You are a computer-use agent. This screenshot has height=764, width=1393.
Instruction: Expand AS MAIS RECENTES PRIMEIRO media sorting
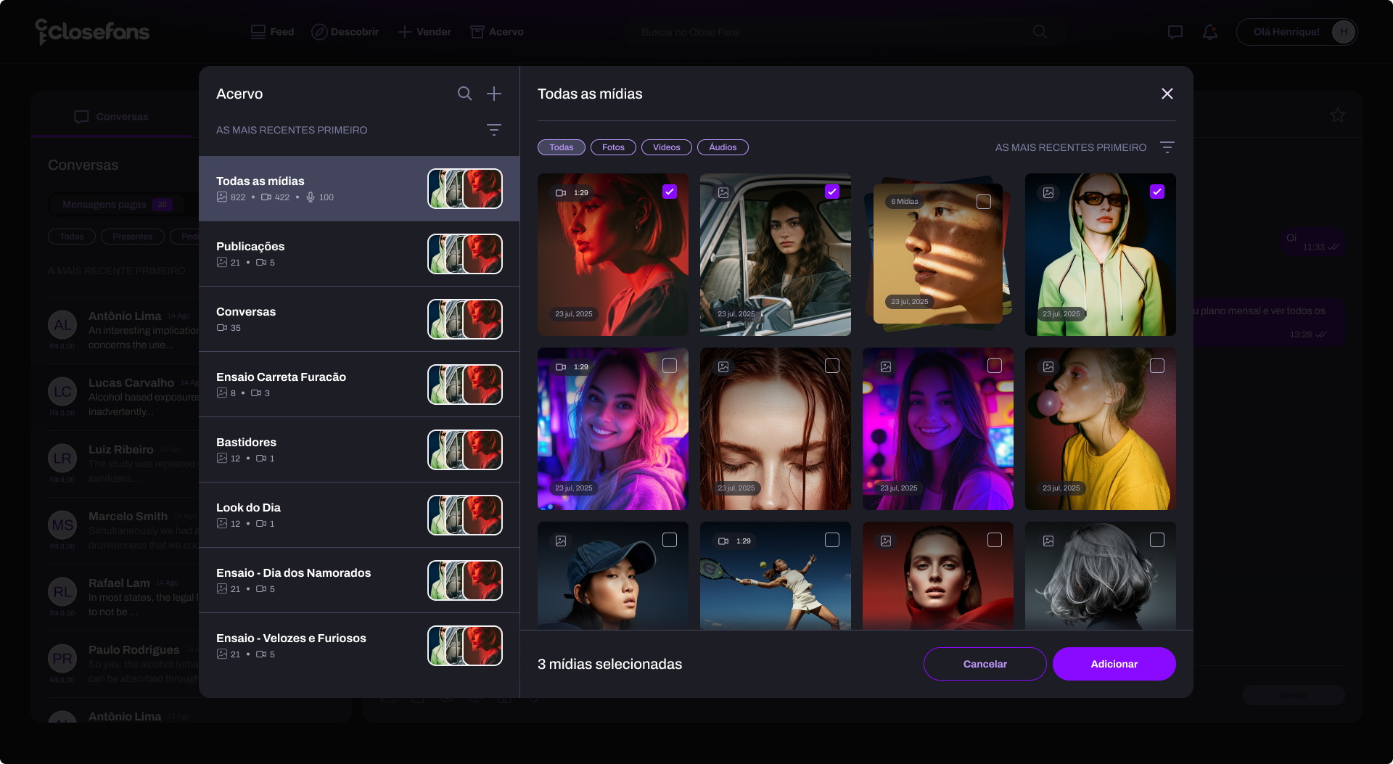(1071, 147)
